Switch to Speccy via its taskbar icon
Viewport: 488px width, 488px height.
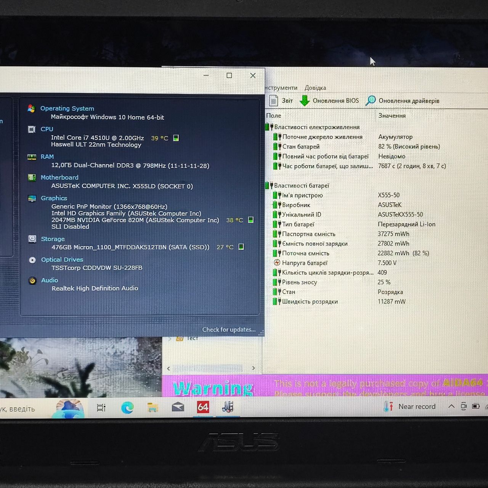(228, 408)
